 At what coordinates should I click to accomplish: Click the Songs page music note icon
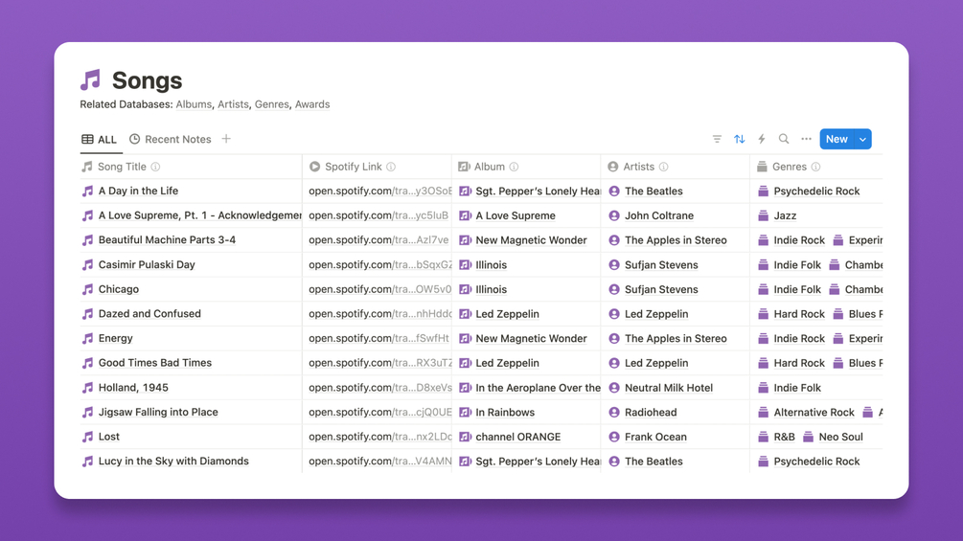pos(91,80)
